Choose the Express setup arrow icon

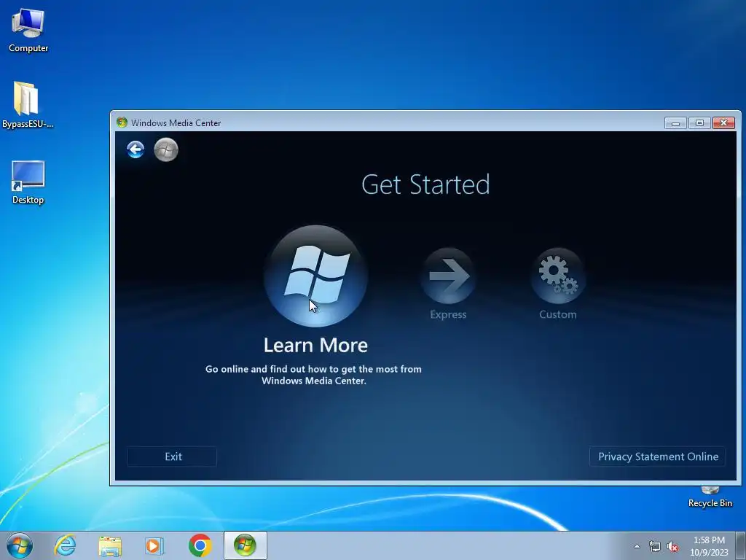click(448, 276)
